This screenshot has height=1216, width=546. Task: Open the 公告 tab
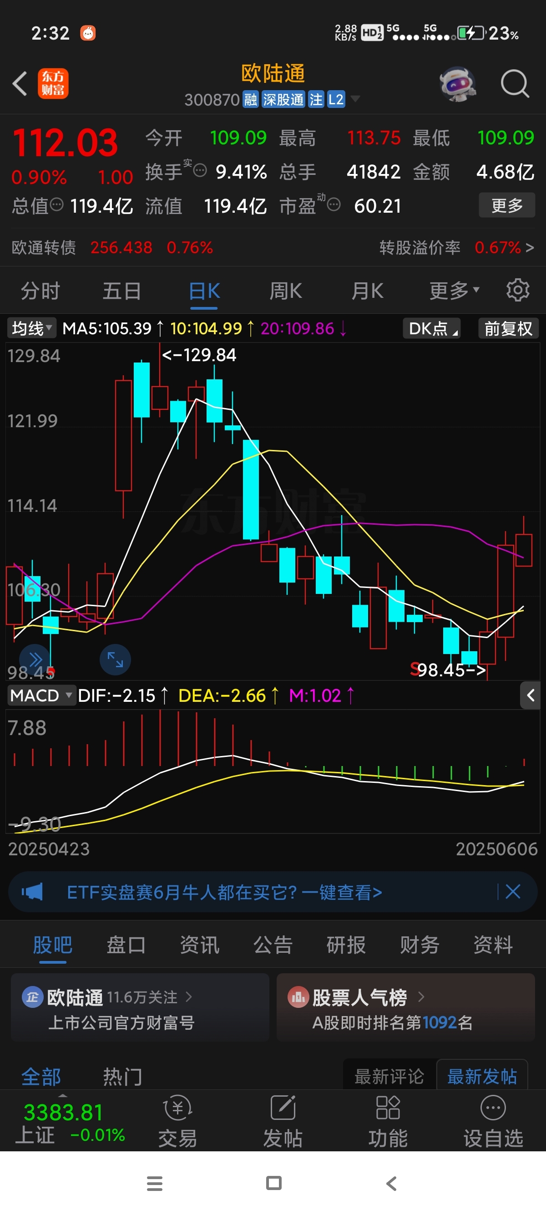click(273, 945)
